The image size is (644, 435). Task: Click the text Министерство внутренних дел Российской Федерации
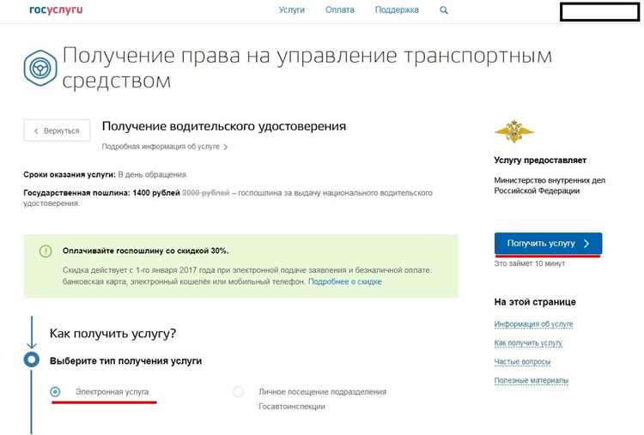pyautogui.click(x=550, y=185)
